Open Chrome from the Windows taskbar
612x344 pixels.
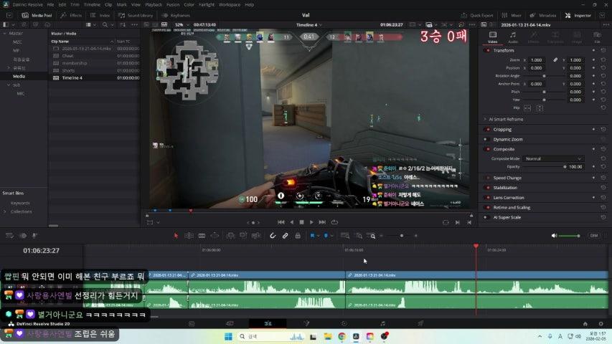coord(342,336)
